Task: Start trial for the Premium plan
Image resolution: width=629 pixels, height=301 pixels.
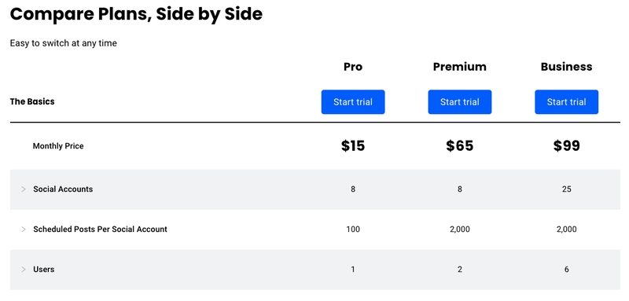Action: coord(460,102)
